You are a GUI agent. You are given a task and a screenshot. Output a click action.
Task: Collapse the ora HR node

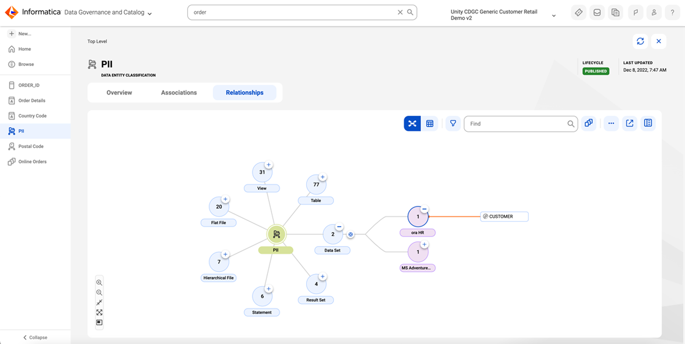[x=424, y=209]
